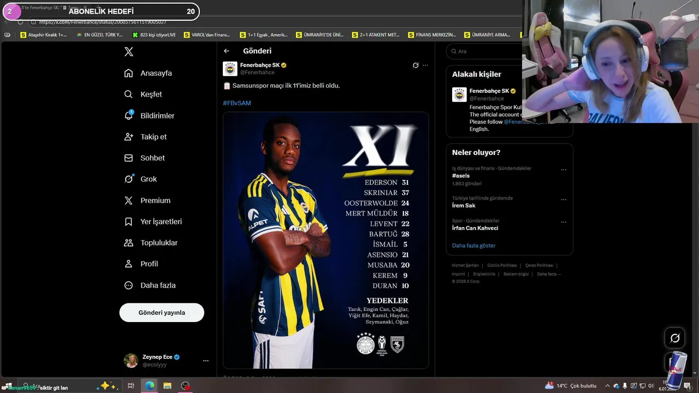Open Premium in the sidebar

point(147,200)
